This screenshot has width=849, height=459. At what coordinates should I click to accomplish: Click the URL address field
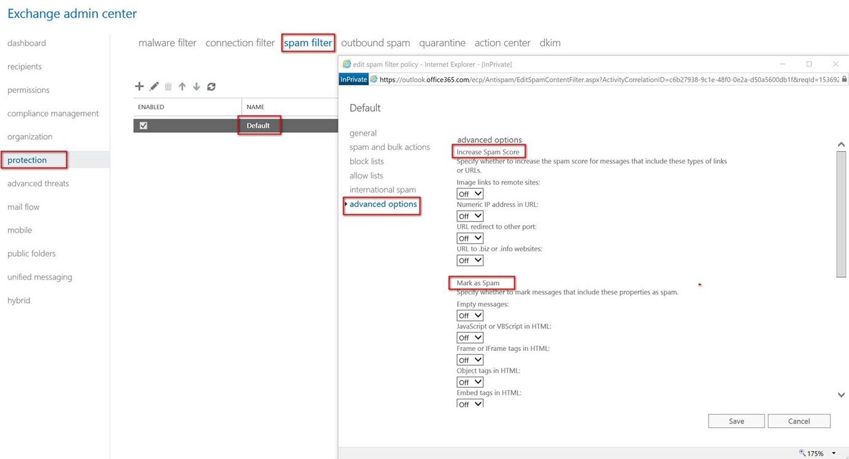[x=609, y=79]
